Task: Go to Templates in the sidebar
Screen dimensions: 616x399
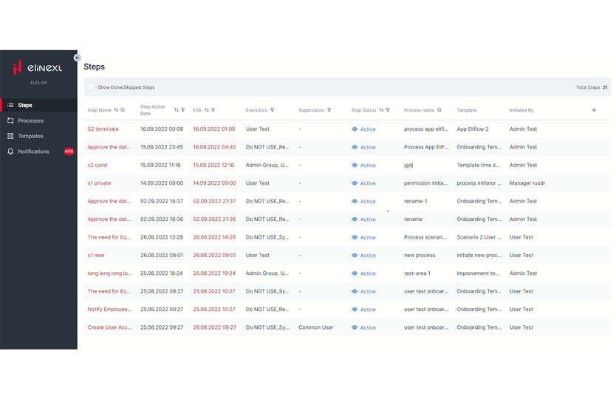Action: point(30,136)
